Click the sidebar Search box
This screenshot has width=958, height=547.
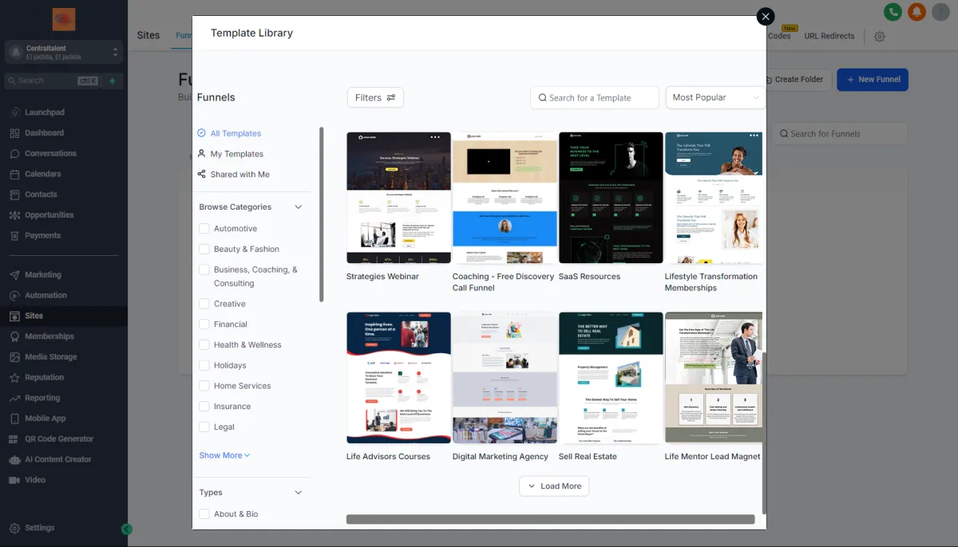(x=52, y=81)
